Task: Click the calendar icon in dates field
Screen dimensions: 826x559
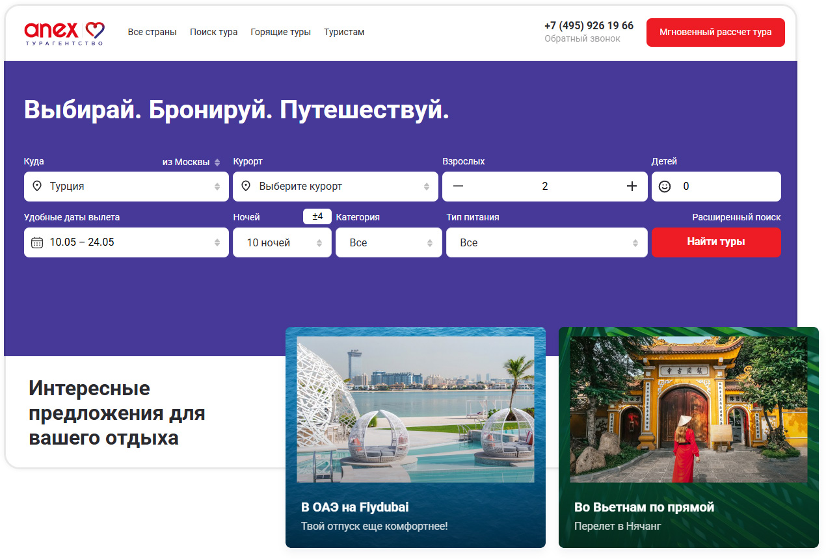Action: pyautogui.click(x=37, y=242)
